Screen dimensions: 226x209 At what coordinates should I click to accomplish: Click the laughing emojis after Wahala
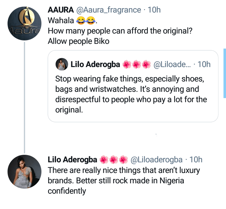[x=85, y=21]
